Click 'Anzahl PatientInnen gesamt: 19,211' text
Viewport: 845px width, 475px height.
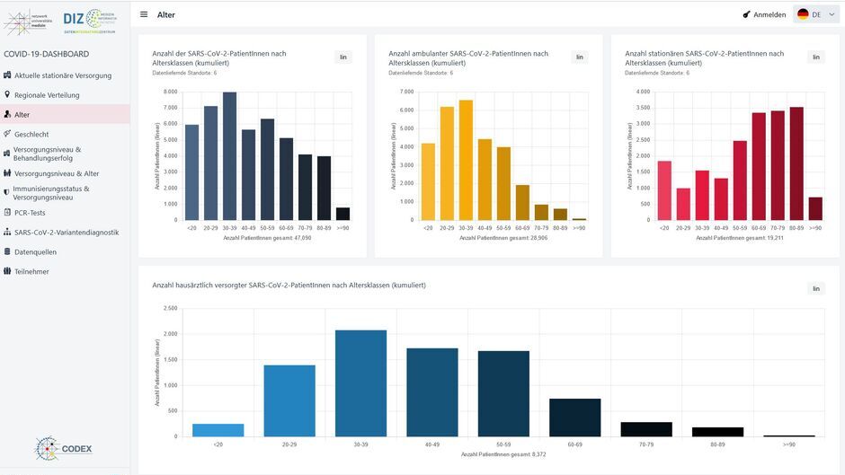point(740,237)
